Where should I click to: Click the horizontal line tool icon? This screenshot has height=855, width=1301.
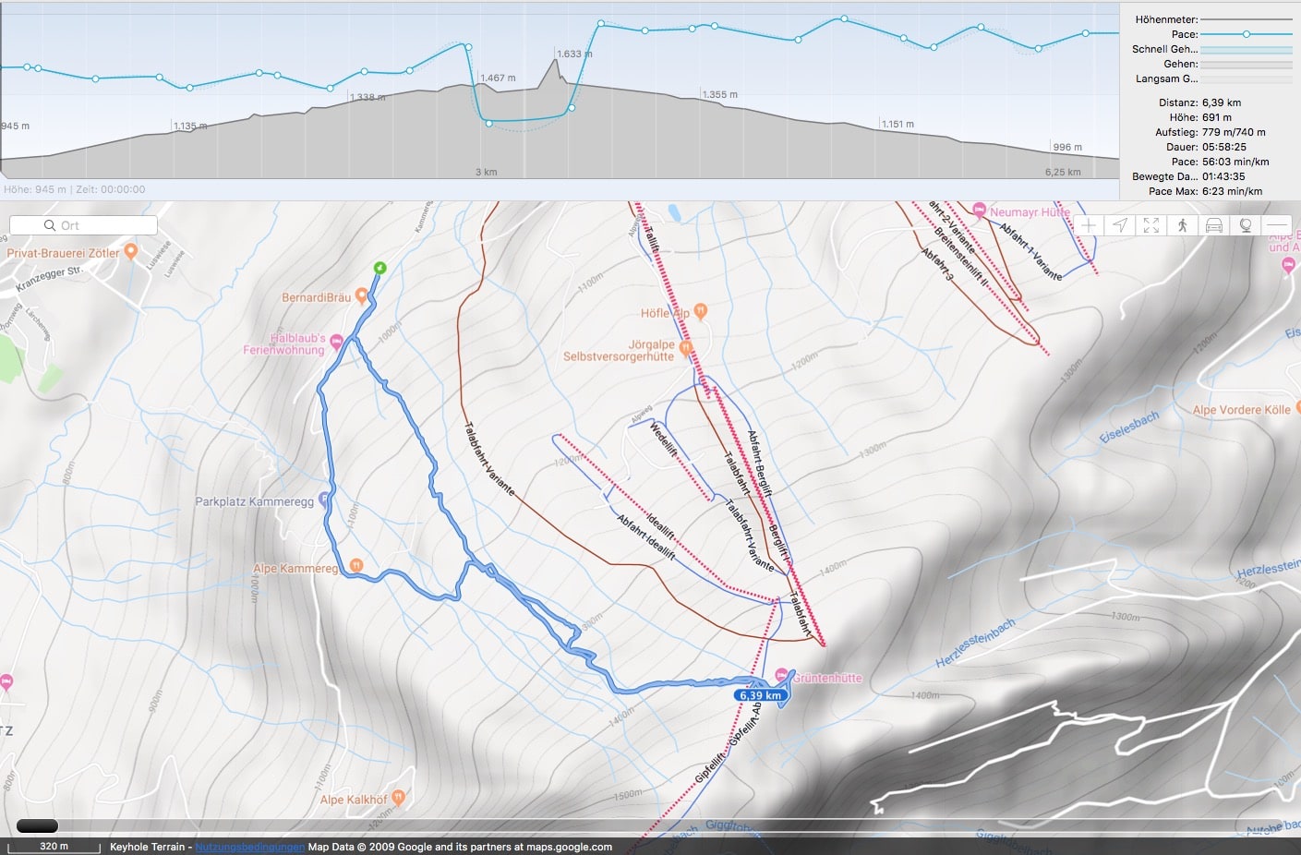point(1277,225)
